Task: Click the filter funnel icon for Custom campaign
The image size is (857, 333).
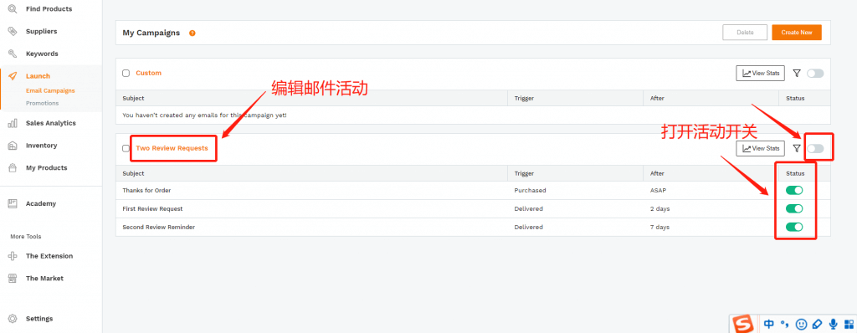Action: coord(797,74)
